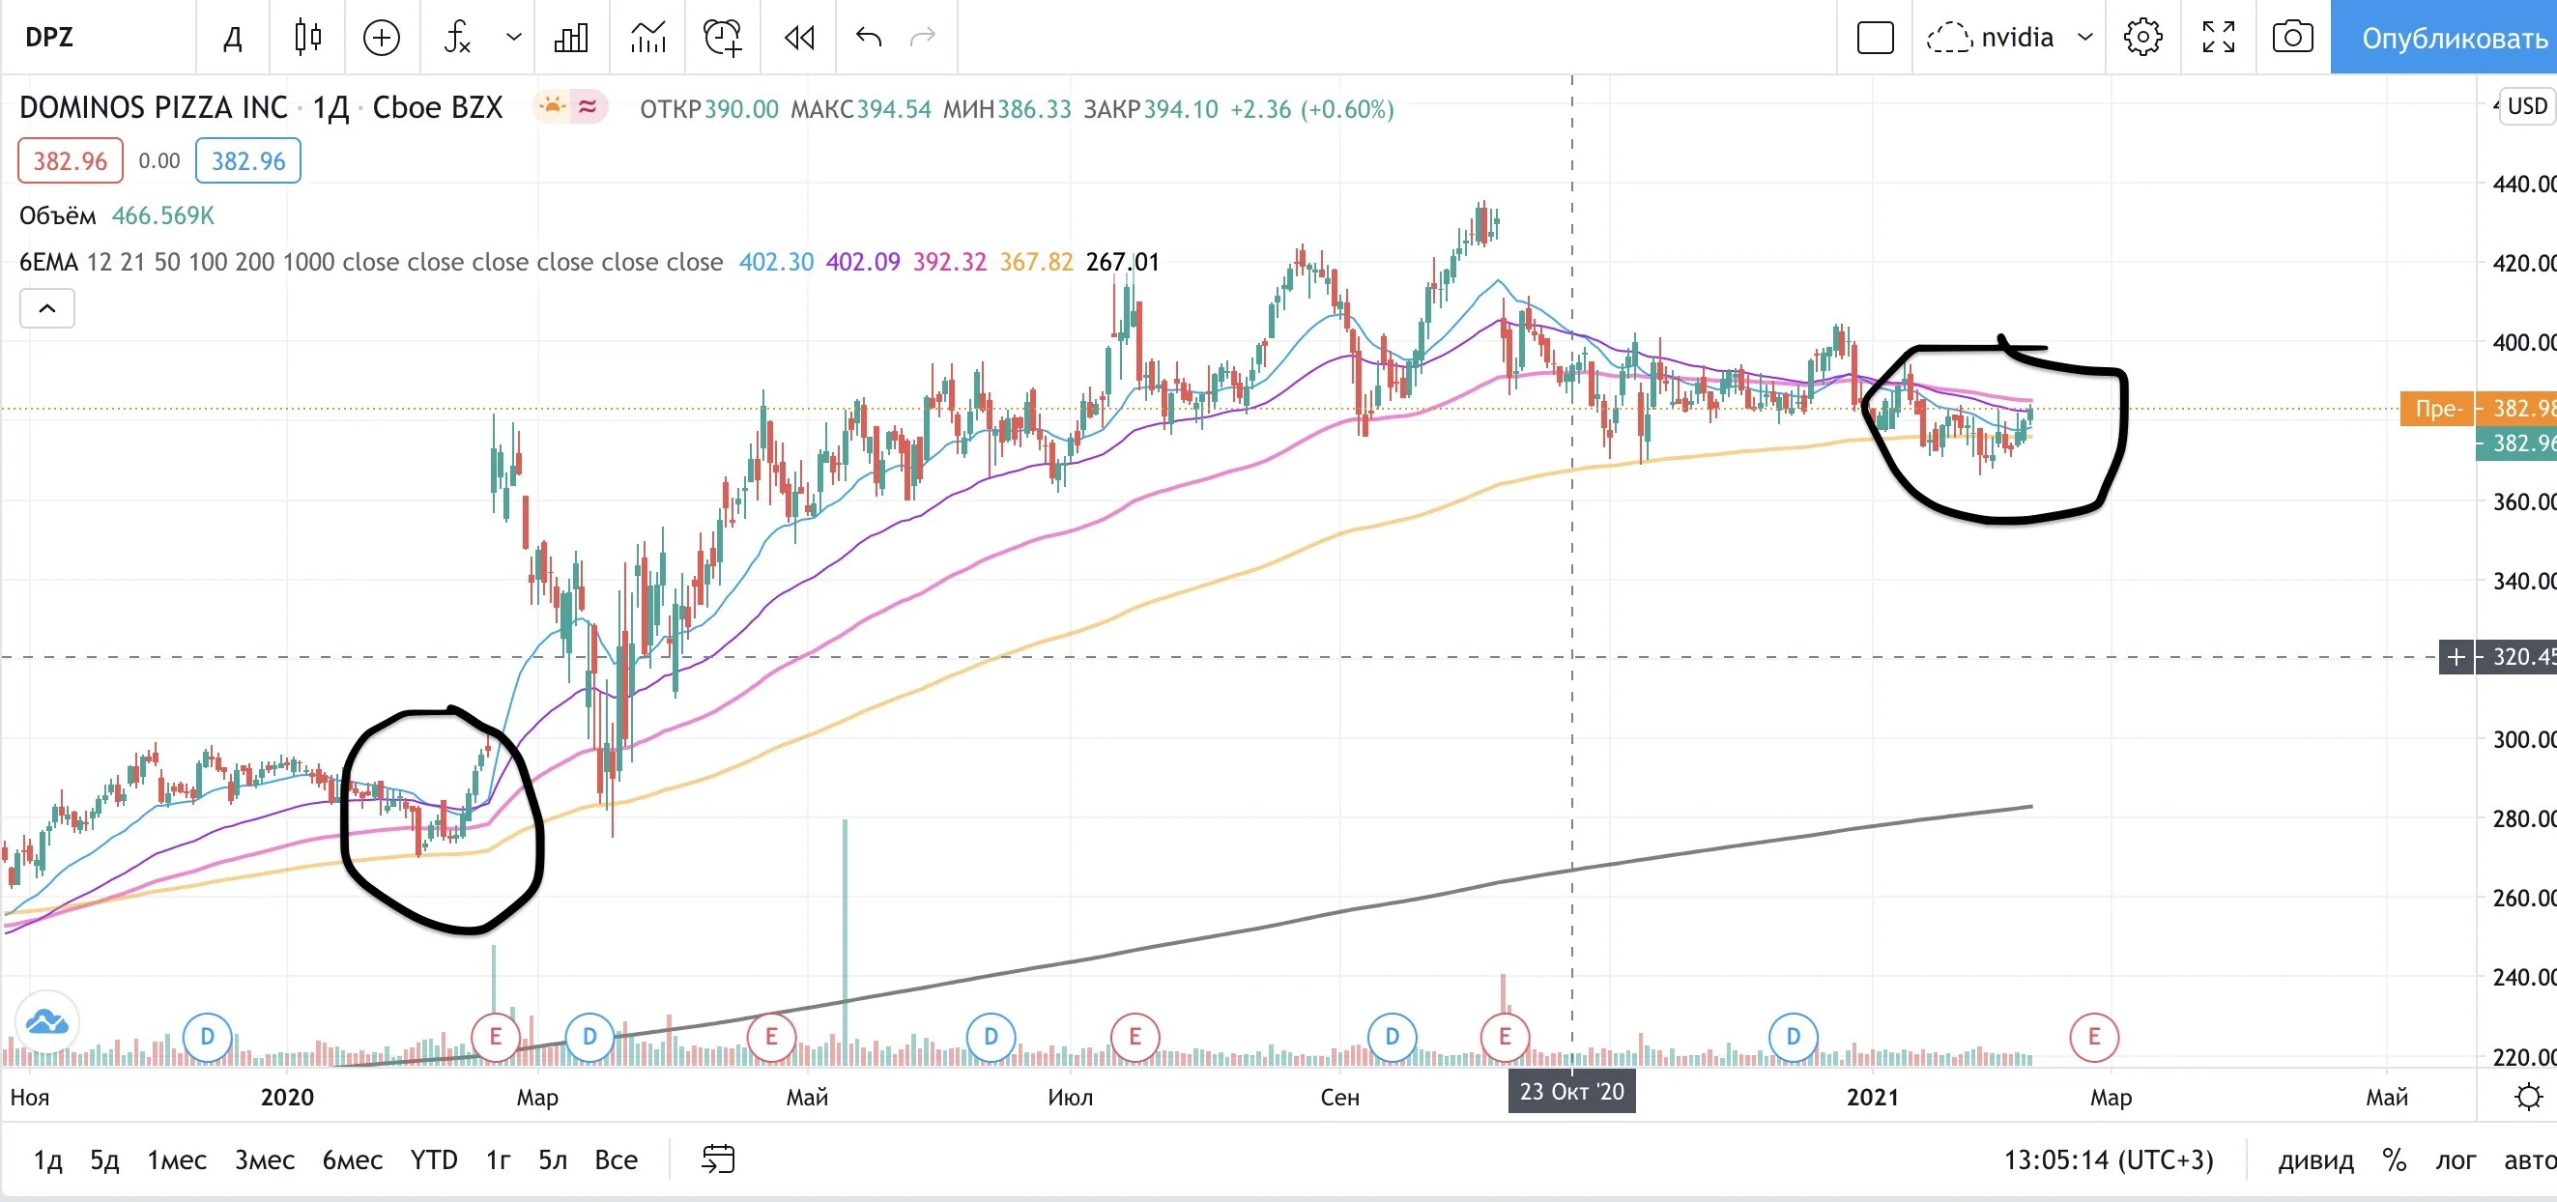This screenshot has height=1202, width=2557.
Task: Click the Объём volume legend label
Action: point(58,215)
